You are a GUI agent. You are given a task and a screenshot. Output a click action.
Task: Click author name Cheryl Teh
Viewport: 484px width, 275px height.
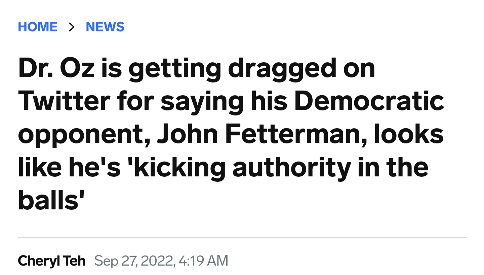coord(52,261)
